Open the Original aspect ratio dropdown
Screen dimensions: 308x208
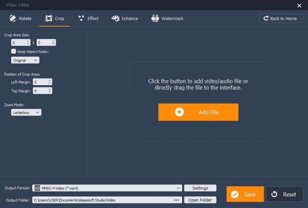pos(25,60)
